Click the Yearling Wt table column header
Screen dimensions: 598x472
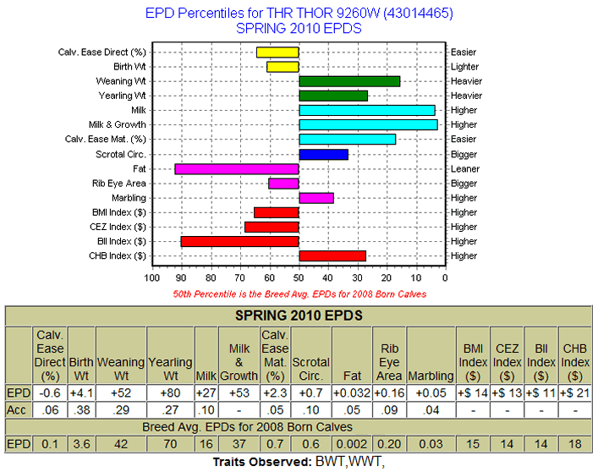pyautogui.click(x=170, y=355)
